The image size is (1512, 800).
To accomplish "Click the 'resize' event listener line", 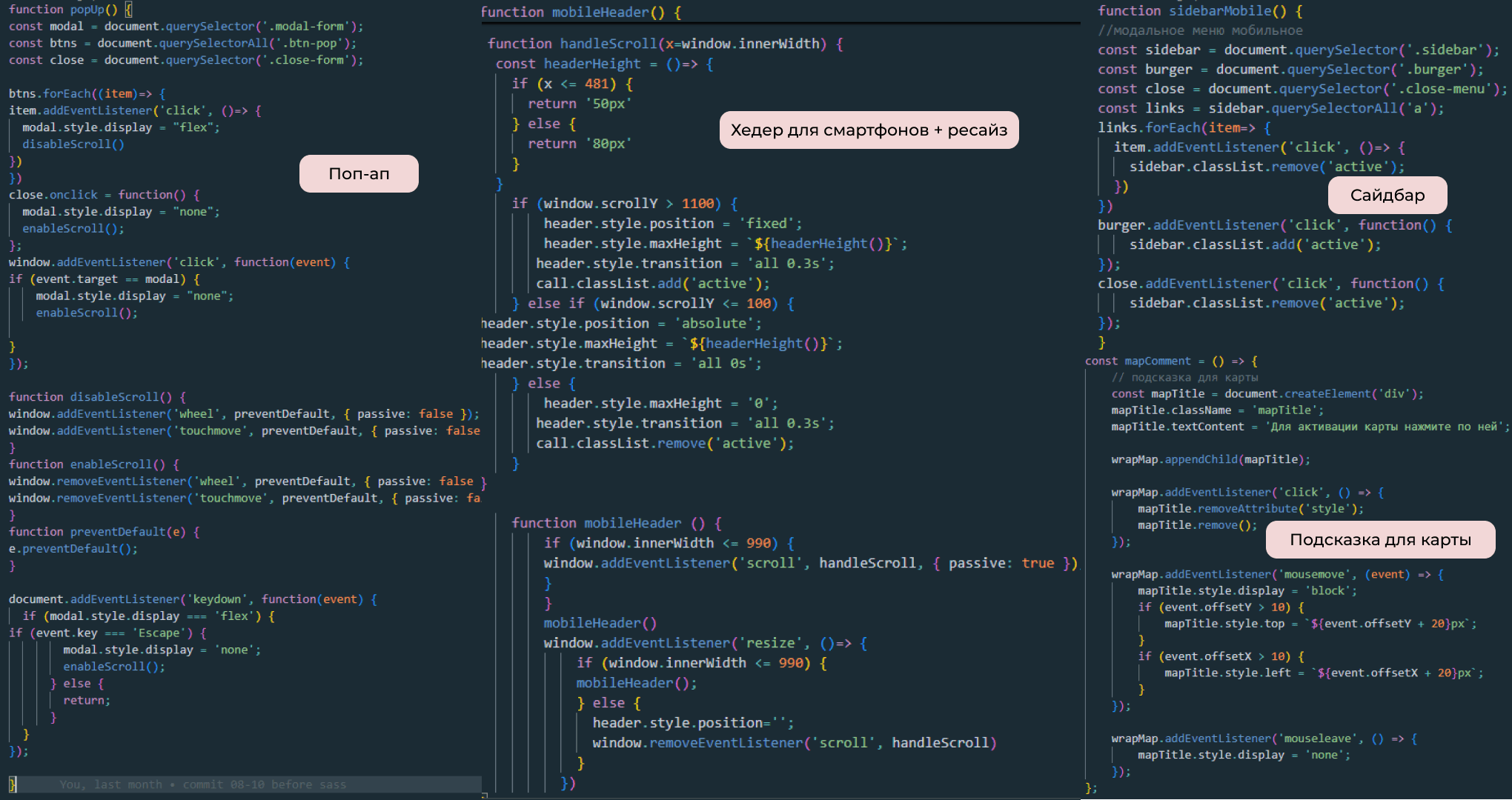I will 706,644.
